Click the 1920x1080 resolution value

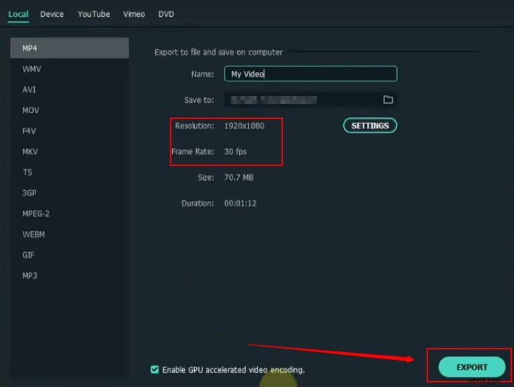pos(244,126)
